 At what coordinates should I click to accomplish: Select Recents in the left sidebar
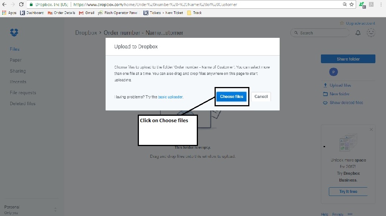[x=18, y=82]
